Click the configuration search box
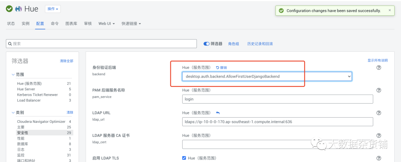Viewport: 401px width, 162px height. tap(101, 44)
